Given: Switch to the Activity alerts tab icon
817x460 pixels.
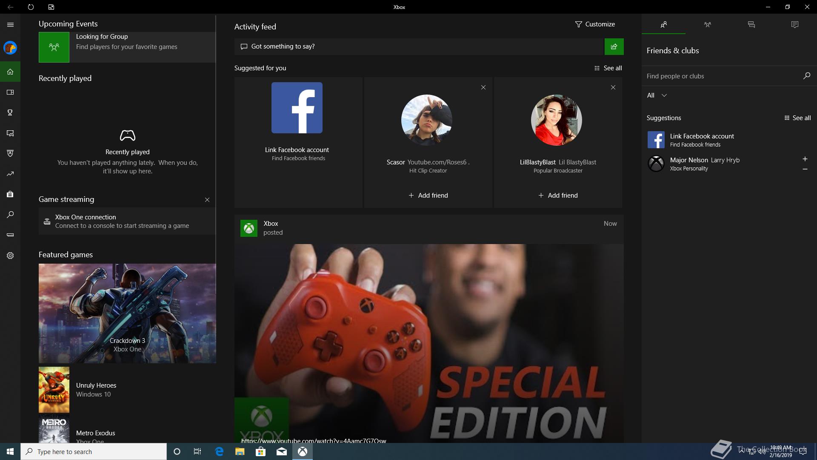Looking at the screenshot, I should [794, 25].
